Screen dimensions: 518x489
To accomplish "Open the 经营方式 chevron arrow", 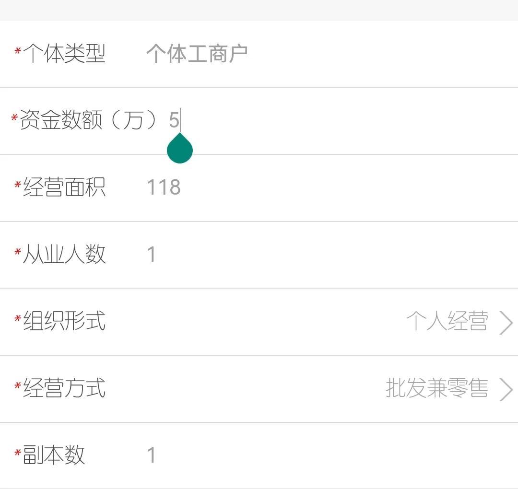I will click(x=506, y=389).
